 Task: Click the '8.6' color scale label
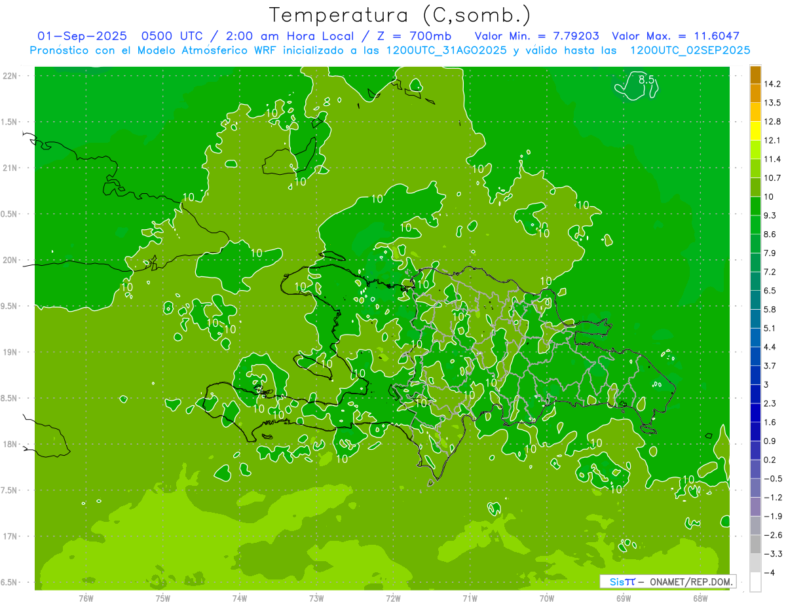770,234
